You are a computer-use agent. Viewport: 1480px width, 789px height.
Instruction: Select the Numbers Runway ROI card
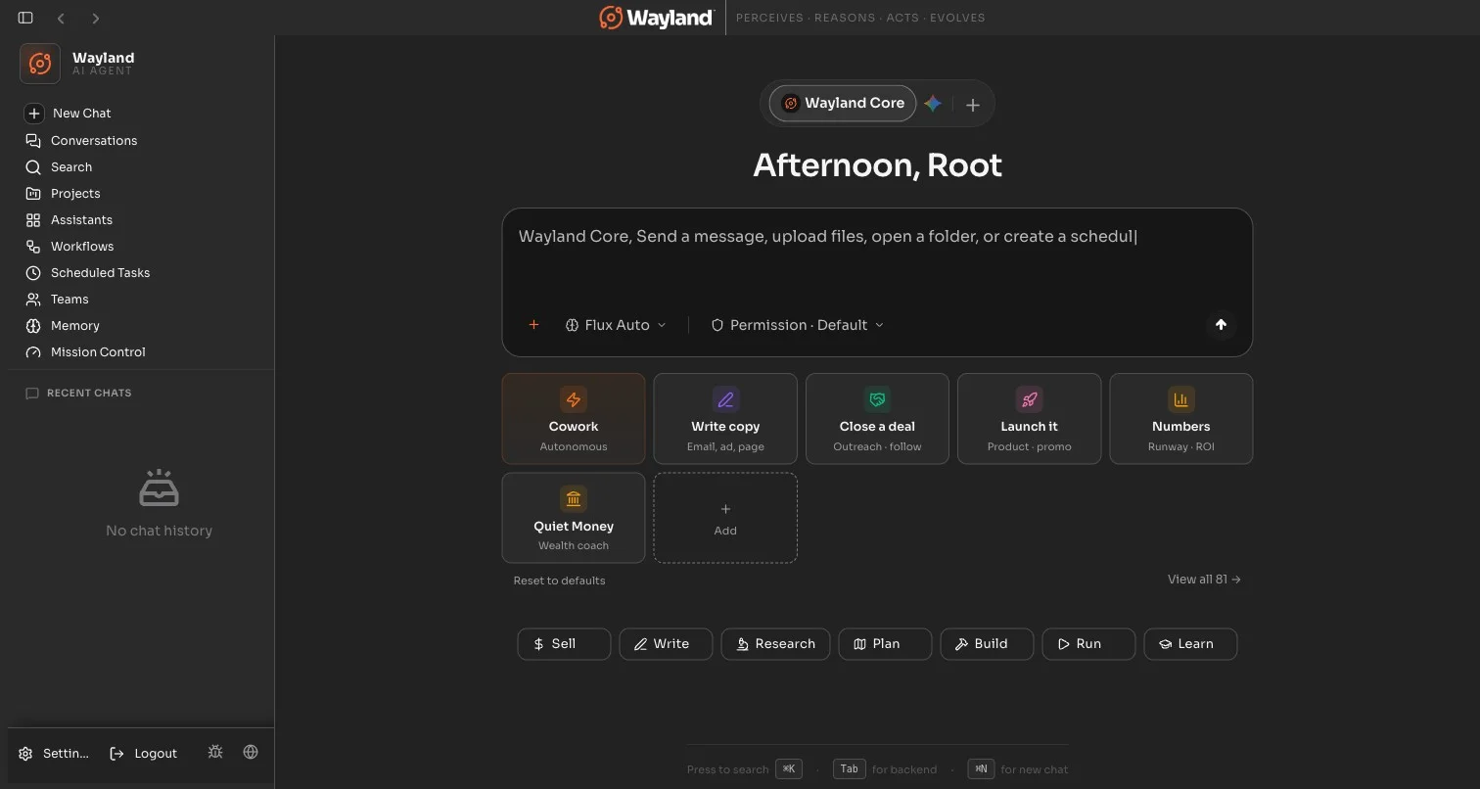coord(1181,419)
